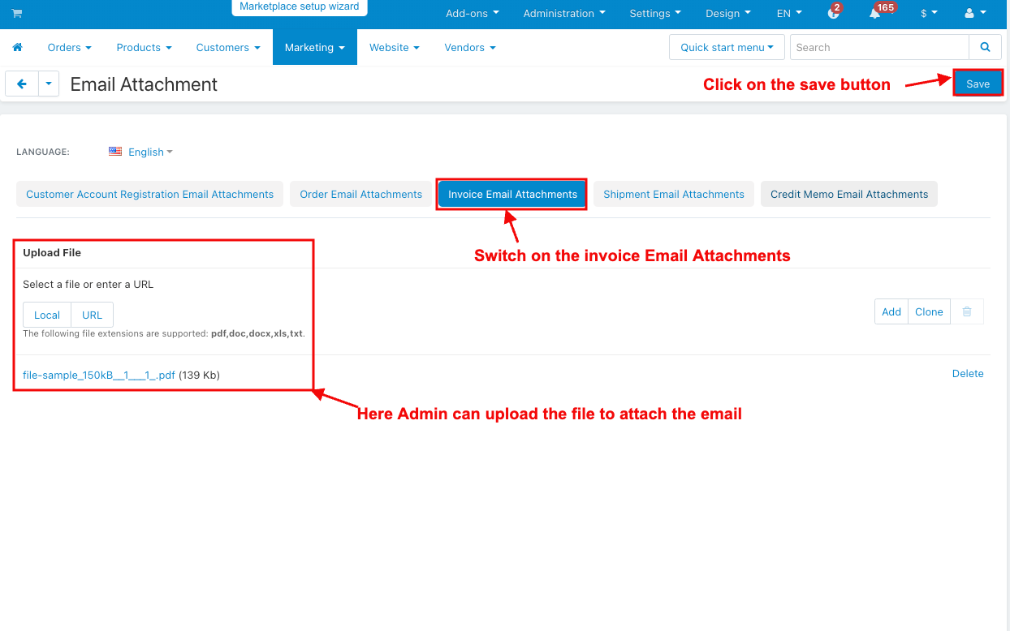Click the trash bin delete icon
The width and height of the screenshot is (1010, 631).
click(967, 311)
